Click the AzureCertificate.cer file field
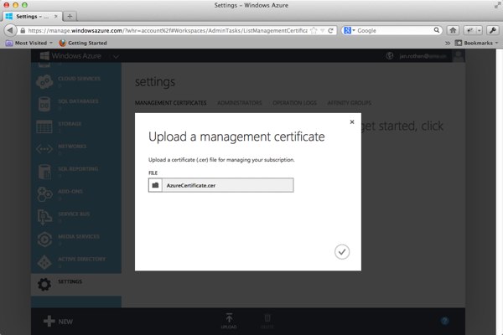This screenshot has height=335, width=503. [228, 185]
